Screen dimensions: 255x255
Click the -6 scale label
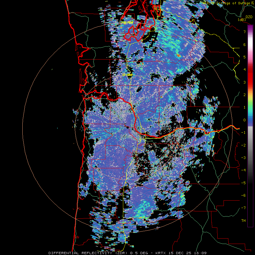(x=243, y=195)
